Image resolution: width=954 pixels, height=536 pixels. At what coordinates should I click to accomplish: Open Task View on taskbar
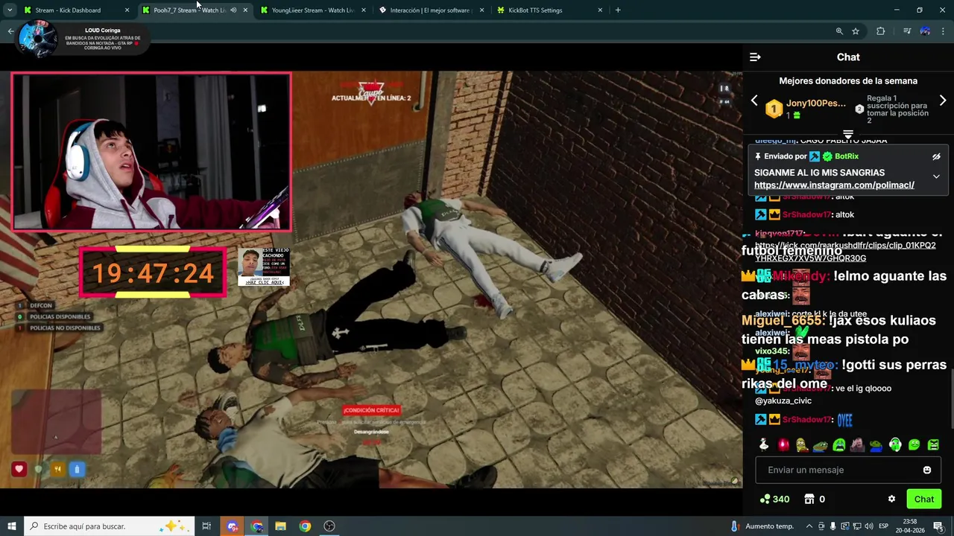click(x=206, y=526)
